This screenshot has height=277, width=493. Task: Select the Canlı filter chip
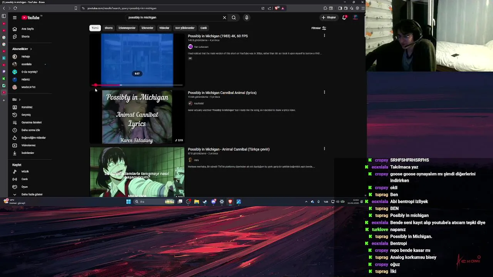[204, 28]
